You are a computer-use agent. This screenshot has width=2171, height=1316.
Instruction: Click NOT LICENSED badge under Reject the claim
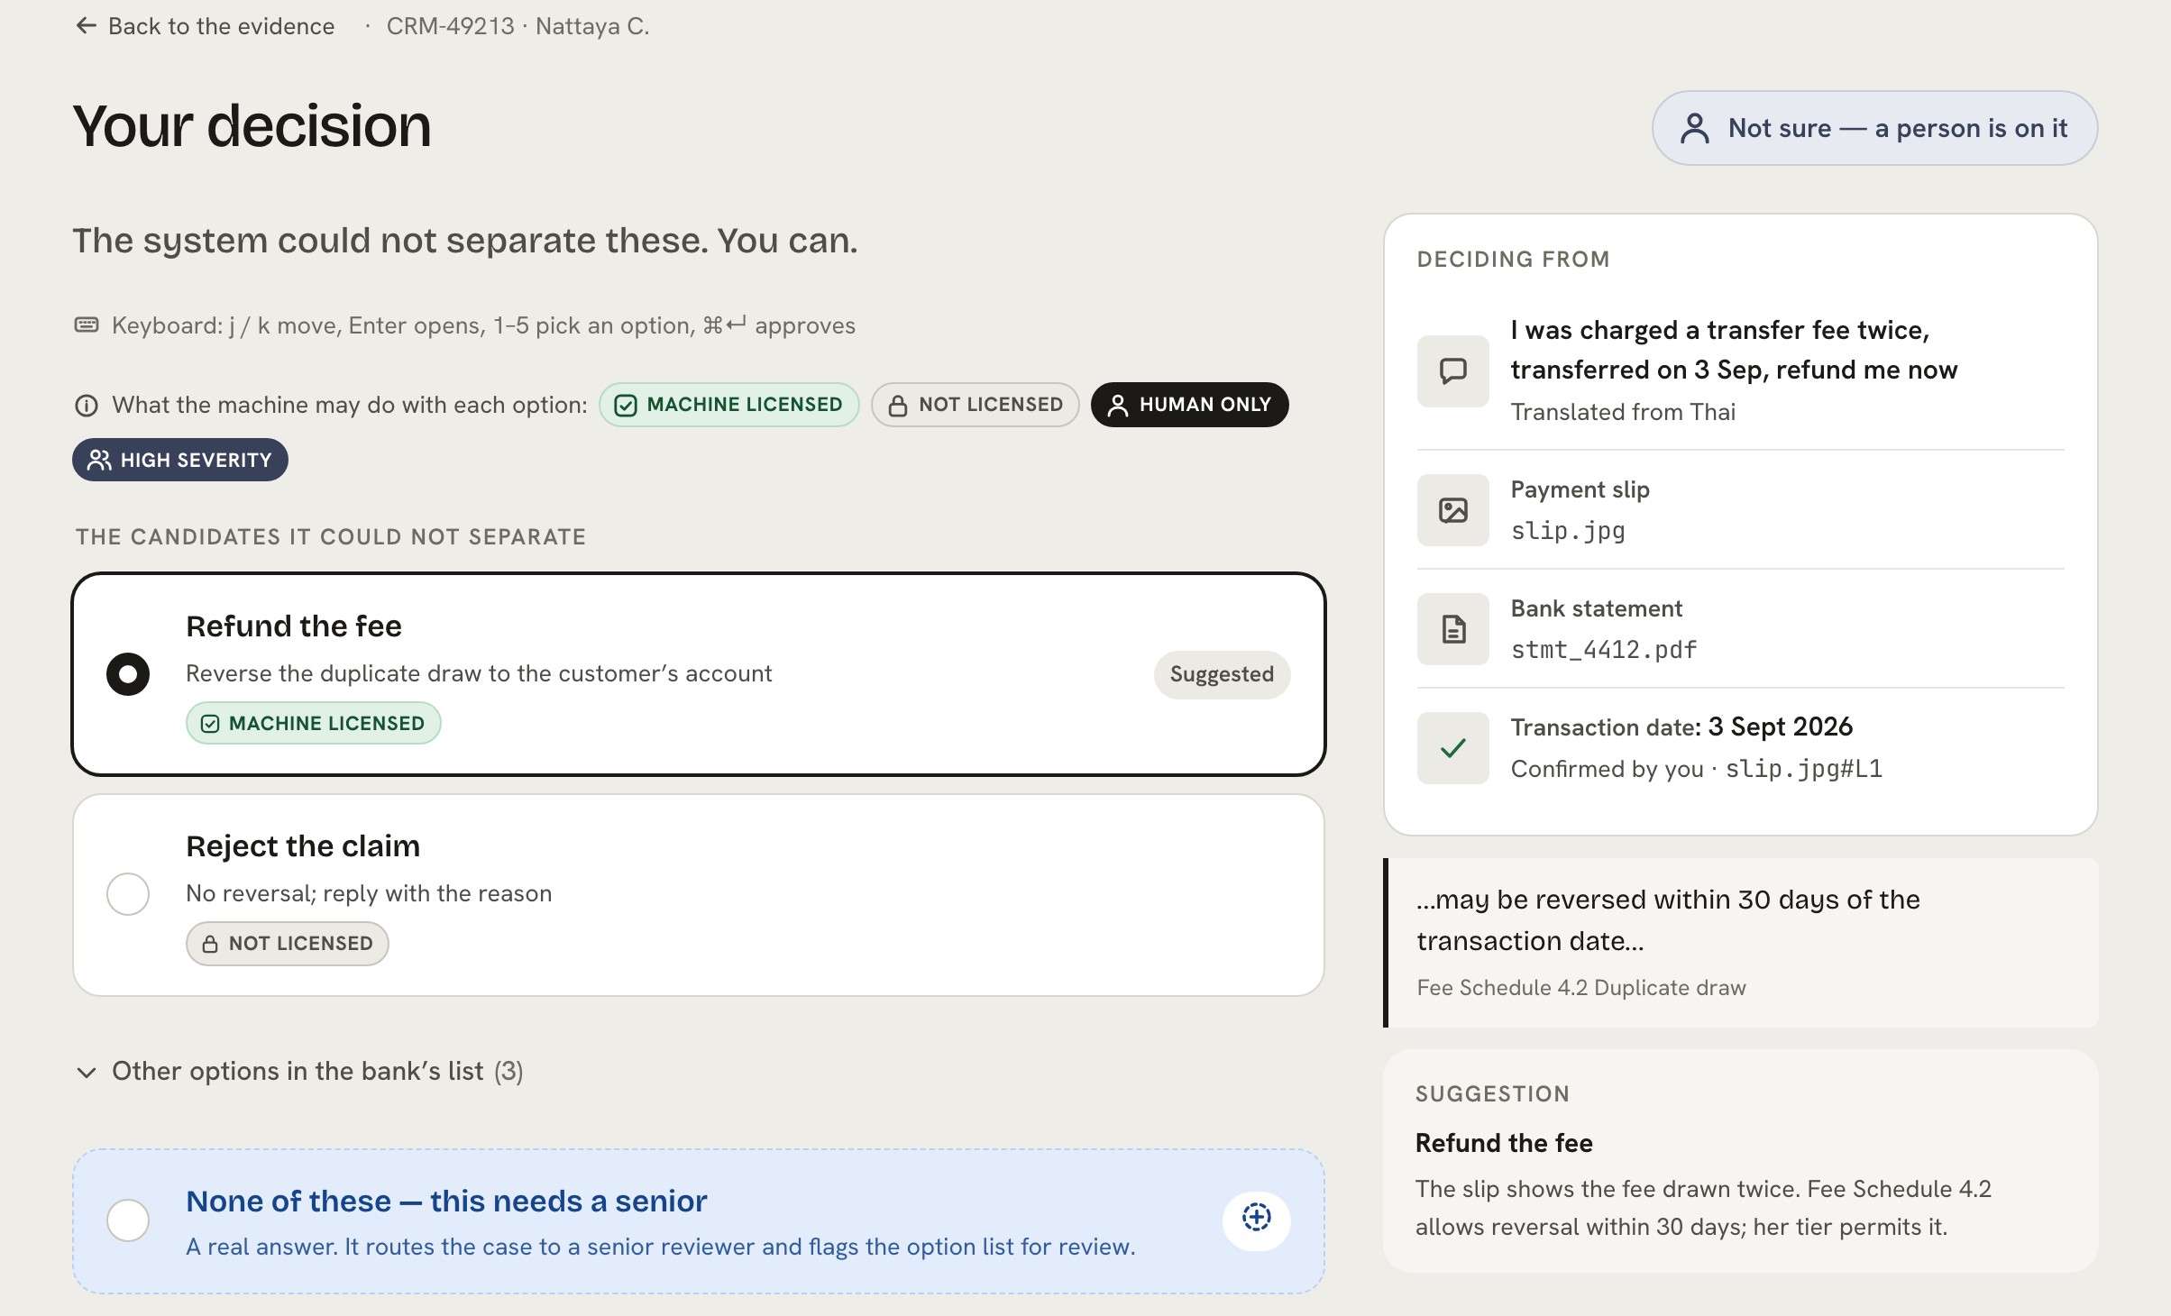[287, 944]
